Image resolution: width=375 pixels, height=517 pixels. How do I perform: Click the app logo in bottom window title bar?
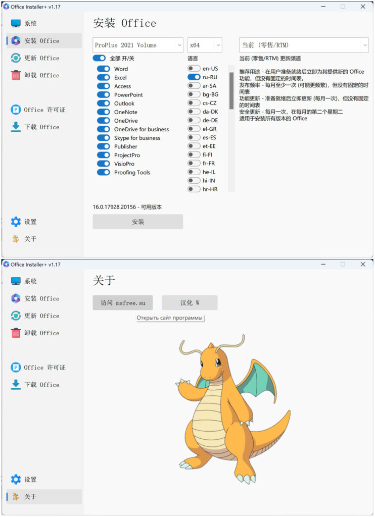(x=6, y=265)
